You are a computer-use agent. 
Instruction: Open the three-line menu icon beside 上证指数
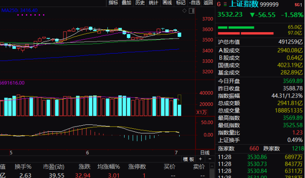pyautogui.click(x=225, y=4)
